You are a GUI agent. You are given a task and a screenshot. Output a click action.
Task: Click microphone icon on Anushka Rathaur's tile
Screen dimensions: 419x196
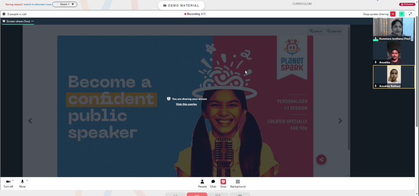coord(376,86)
